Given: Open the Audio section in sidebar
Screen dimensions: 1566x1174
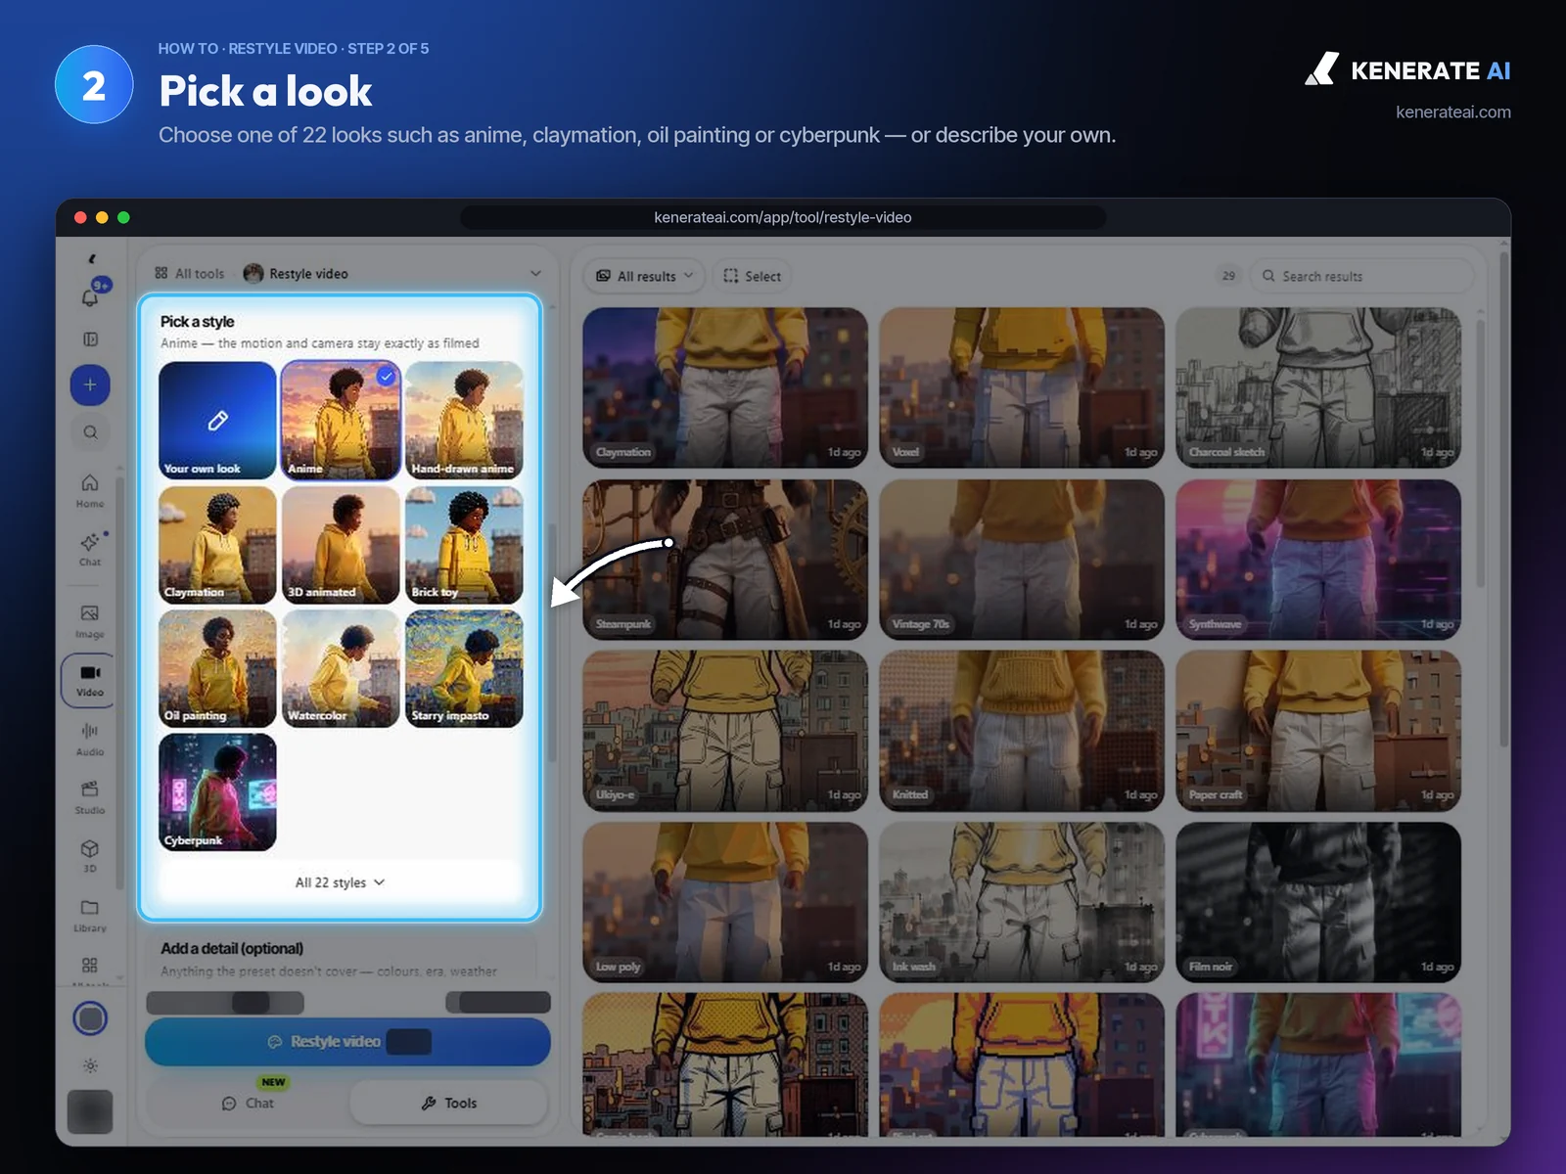Looking at the screenshot, I should 90,739.
